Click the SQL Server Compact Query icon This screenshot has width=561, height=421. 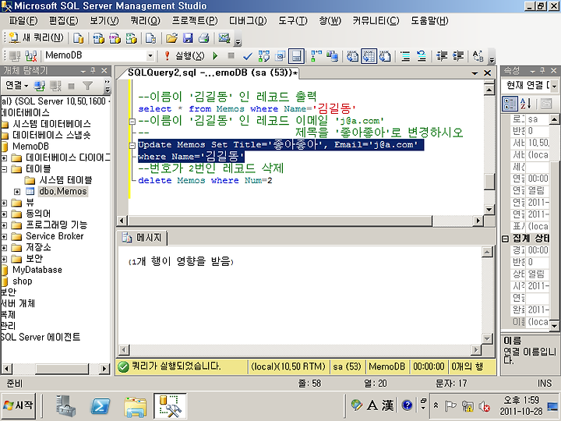[x=150, y=38]
